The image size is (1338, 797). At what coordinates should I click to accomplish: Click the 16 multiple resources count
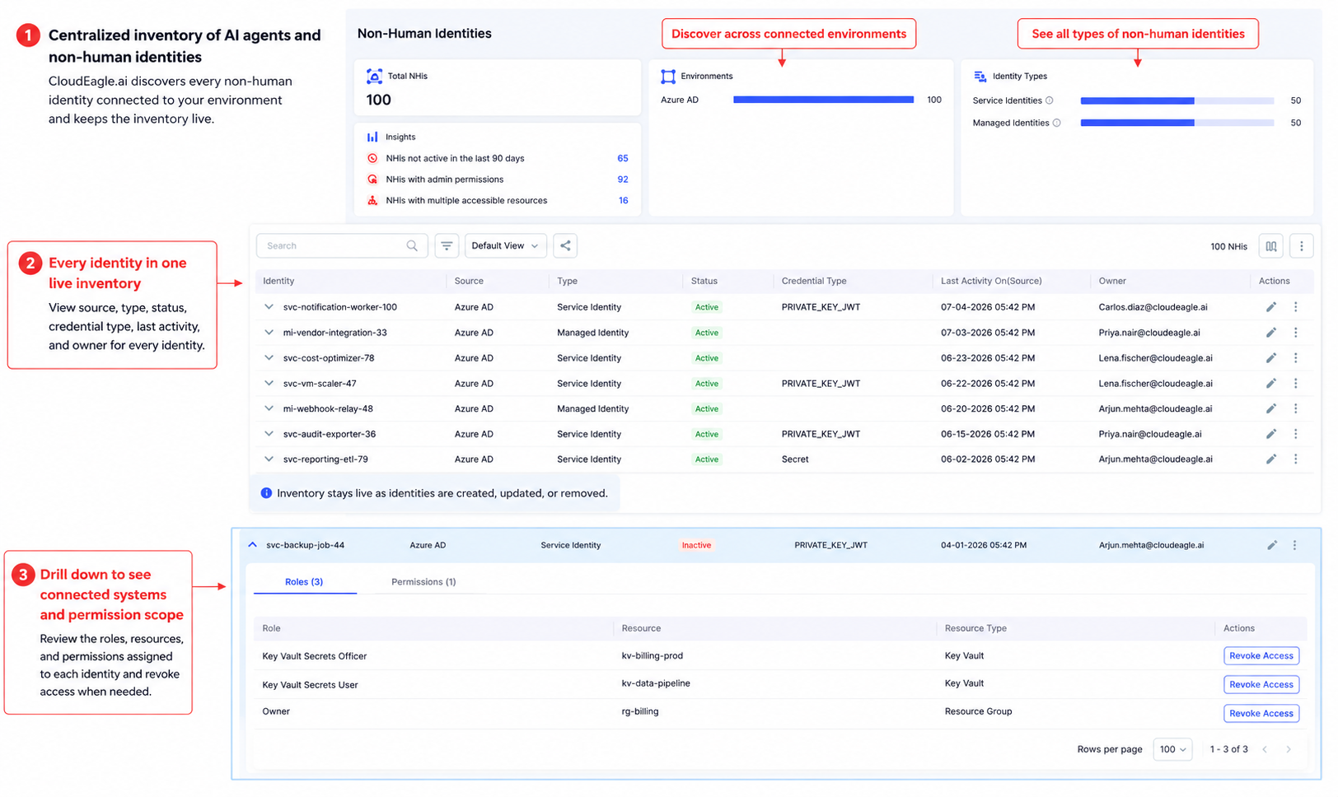point(624,201)
